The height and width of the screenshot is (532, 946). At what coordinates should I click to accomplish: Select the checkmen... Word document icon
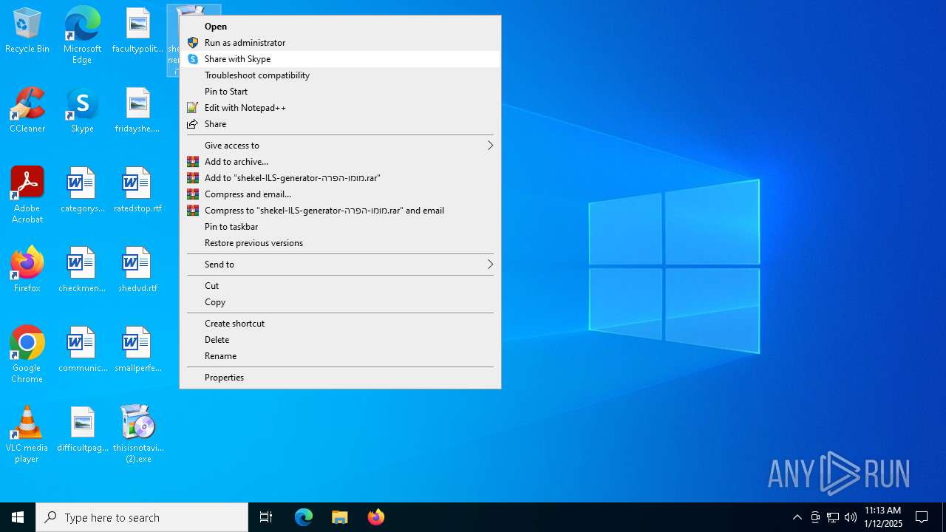[82, 270]
